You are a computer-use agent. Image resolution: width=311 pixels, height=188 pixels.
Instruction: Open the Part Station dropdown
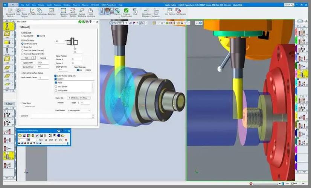[79, 111]
